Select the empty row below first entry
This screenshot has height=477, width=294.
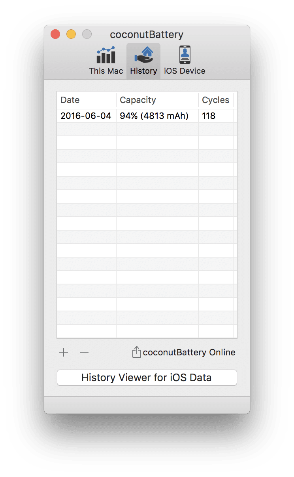tap(147, 130)
